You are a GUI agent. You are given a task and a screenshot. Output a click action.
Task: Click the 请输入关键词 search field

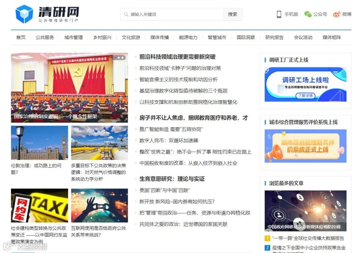(172, 14)
